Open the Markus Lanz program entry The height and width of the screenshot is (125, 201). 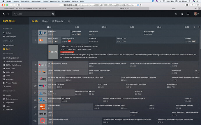pos(150,40)
